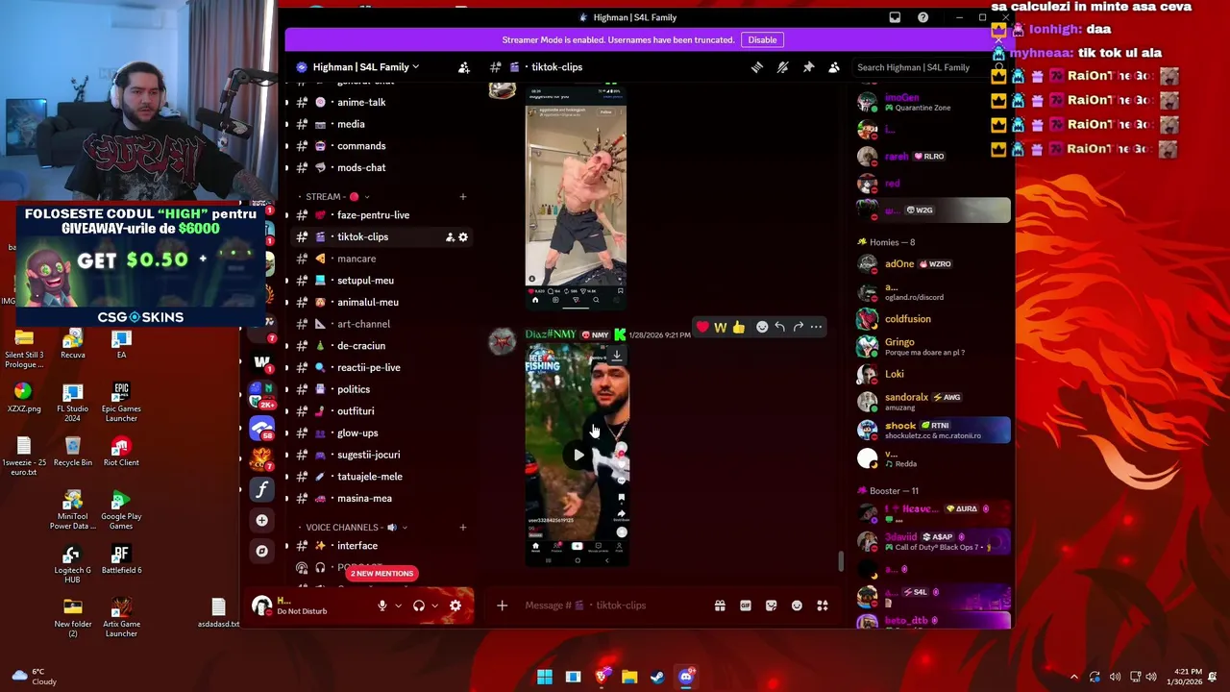Open the add reaction smiley on the message toolbar

[762, 327]
